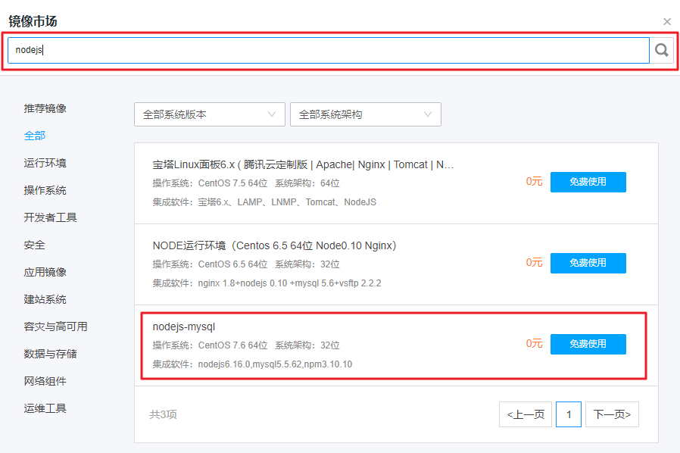Image resolution: width=680 pixels, height=453 pixels.
Task: Select 运行环境 category
Action: [45, 163]
